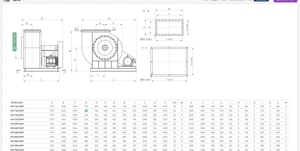Click dimension label L under the side view

tap(42, 80)
